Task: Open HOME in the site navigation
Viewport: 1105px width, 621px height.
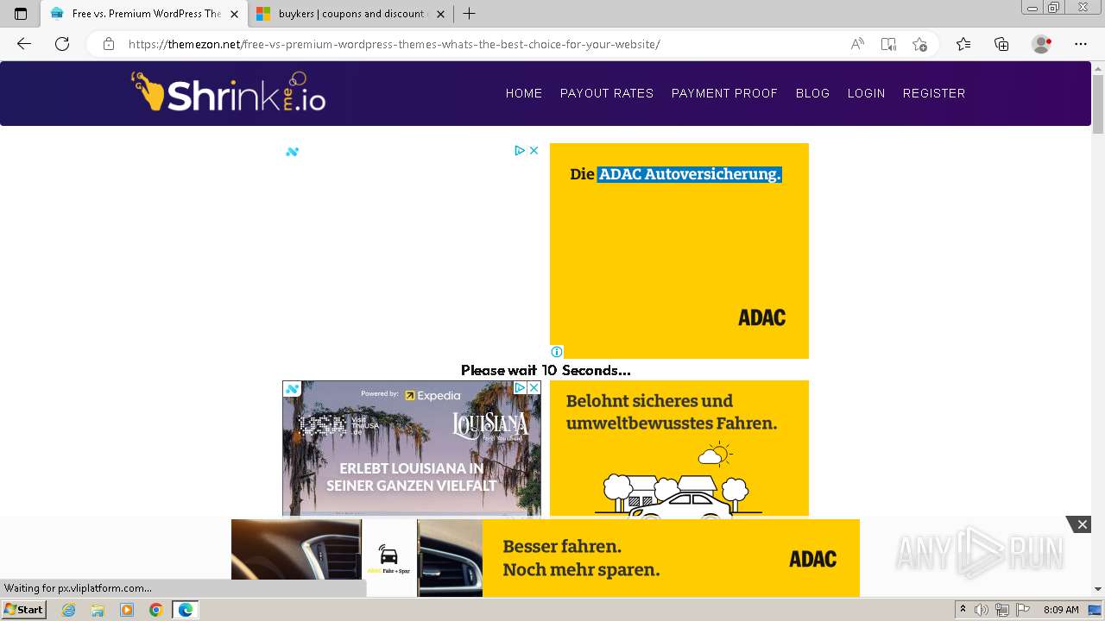Action: (x=524, y=93)
